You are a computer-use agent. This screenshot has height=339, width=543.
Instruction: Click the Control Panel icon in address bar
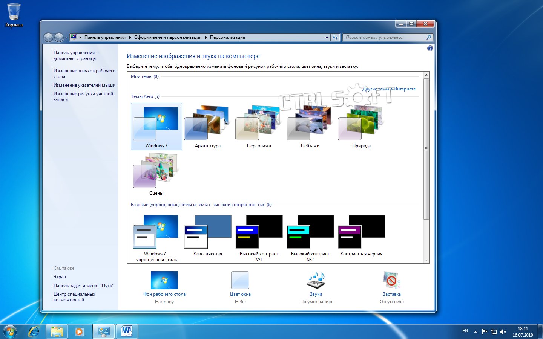pos(74,37)
